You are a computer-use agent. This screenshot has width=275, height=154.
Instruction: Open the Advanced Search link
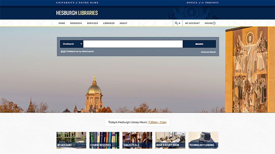pyautogui.click(x=208, y=52)
